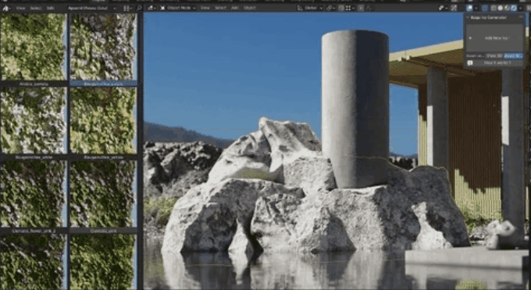Collapse the Baga Ivy Generator panel
The image size is (531, 290).
pyautogui.click(x=469, y=18)
